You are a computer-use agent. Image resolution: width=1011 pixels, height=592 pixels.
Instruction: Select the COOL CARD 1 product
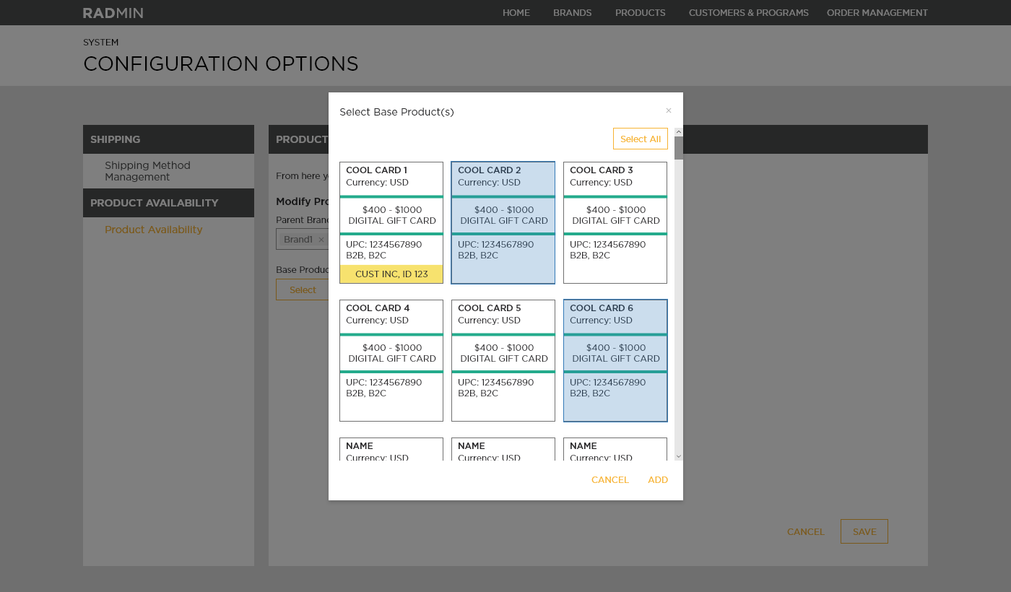391,217
